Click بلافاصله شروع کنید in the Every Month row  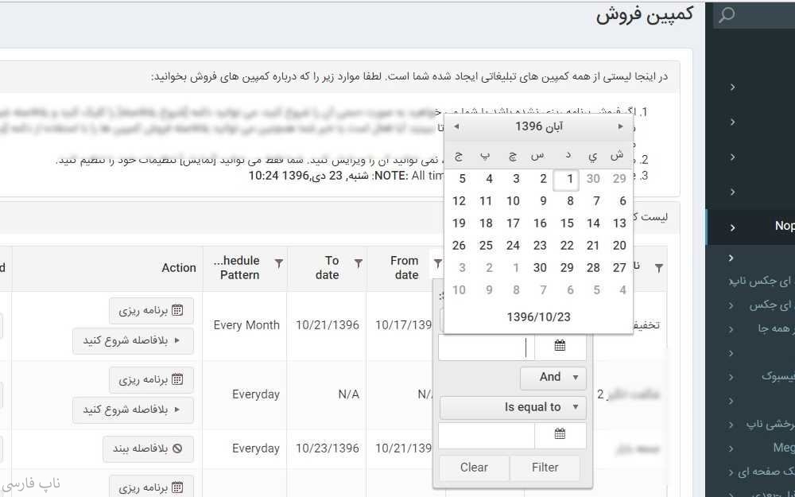click(133, 341)
